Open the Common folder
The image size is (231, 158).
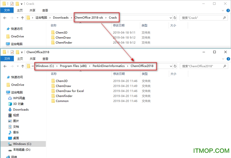click(x=62, y=101)
